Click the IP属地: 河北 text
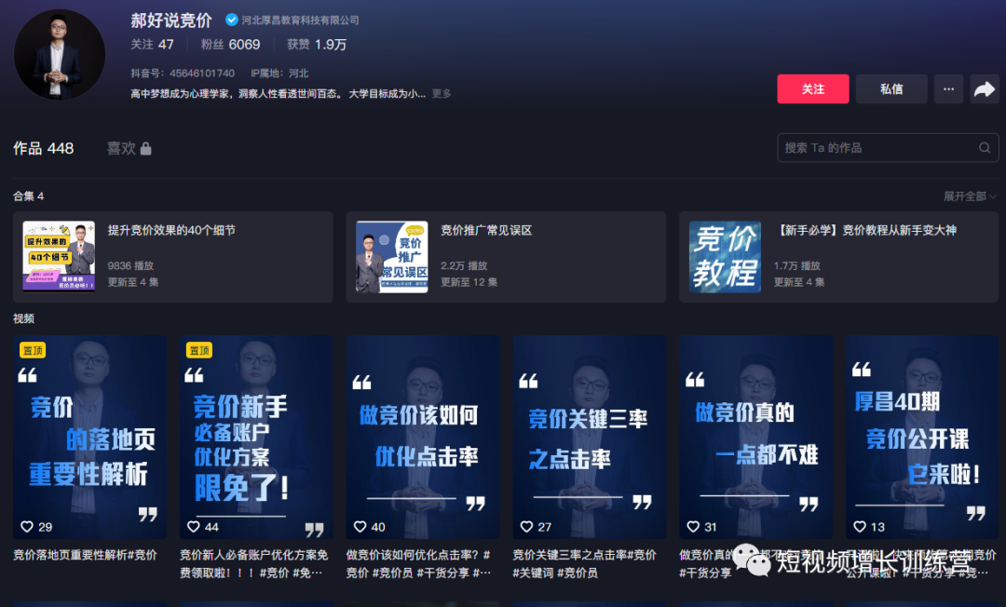Screen dimensions: 1006x607 tap(279, 73)
